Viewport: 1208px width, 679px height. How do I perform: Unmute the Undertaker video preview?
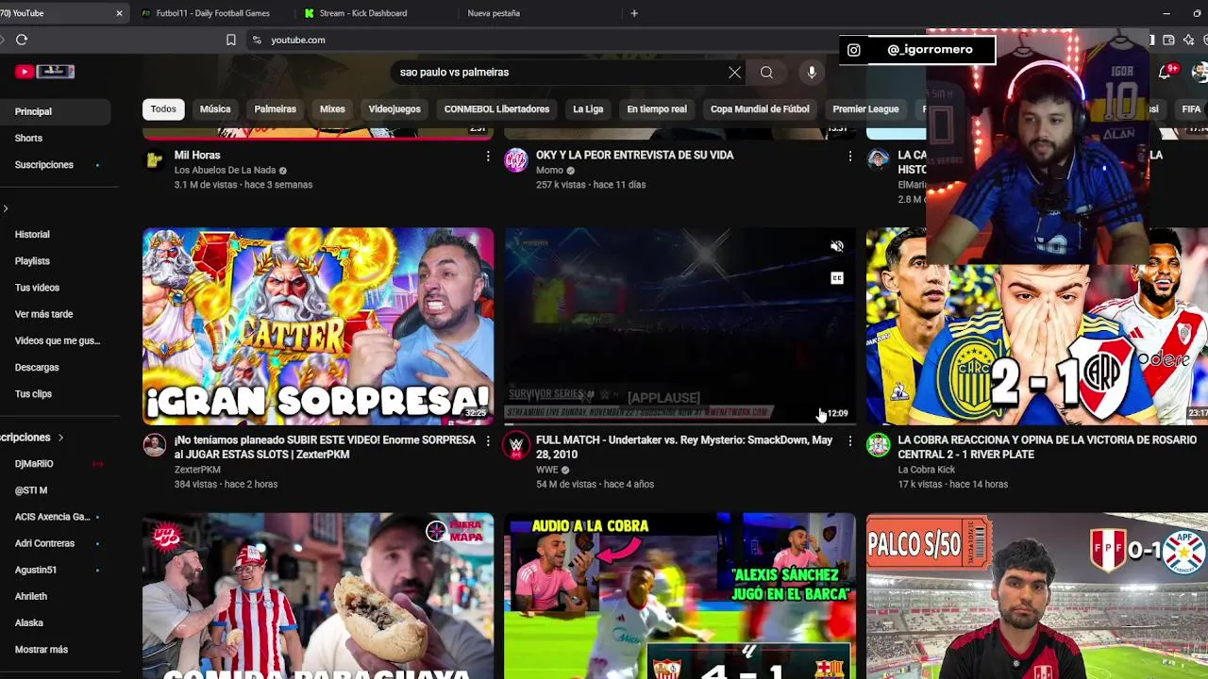point(836,246)
